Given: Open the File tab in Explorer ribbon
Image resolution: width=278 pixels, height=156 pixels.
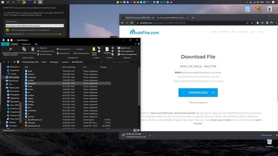Looking at the screenshot, I should point(5,44).
